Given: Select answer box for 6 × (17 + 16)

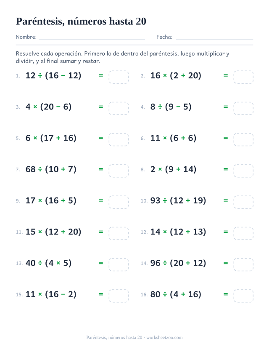Looking at the screenshot, I should click(x=119, y=139).
